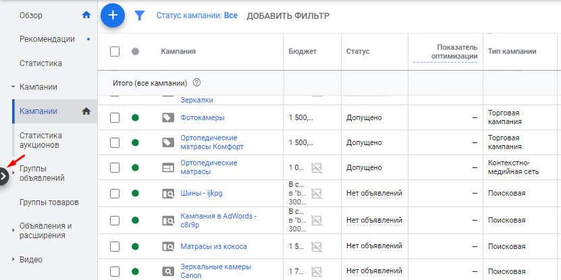Sort by the Бюджет column header
This screenshot has height=280, width=561.
point(302,51)
